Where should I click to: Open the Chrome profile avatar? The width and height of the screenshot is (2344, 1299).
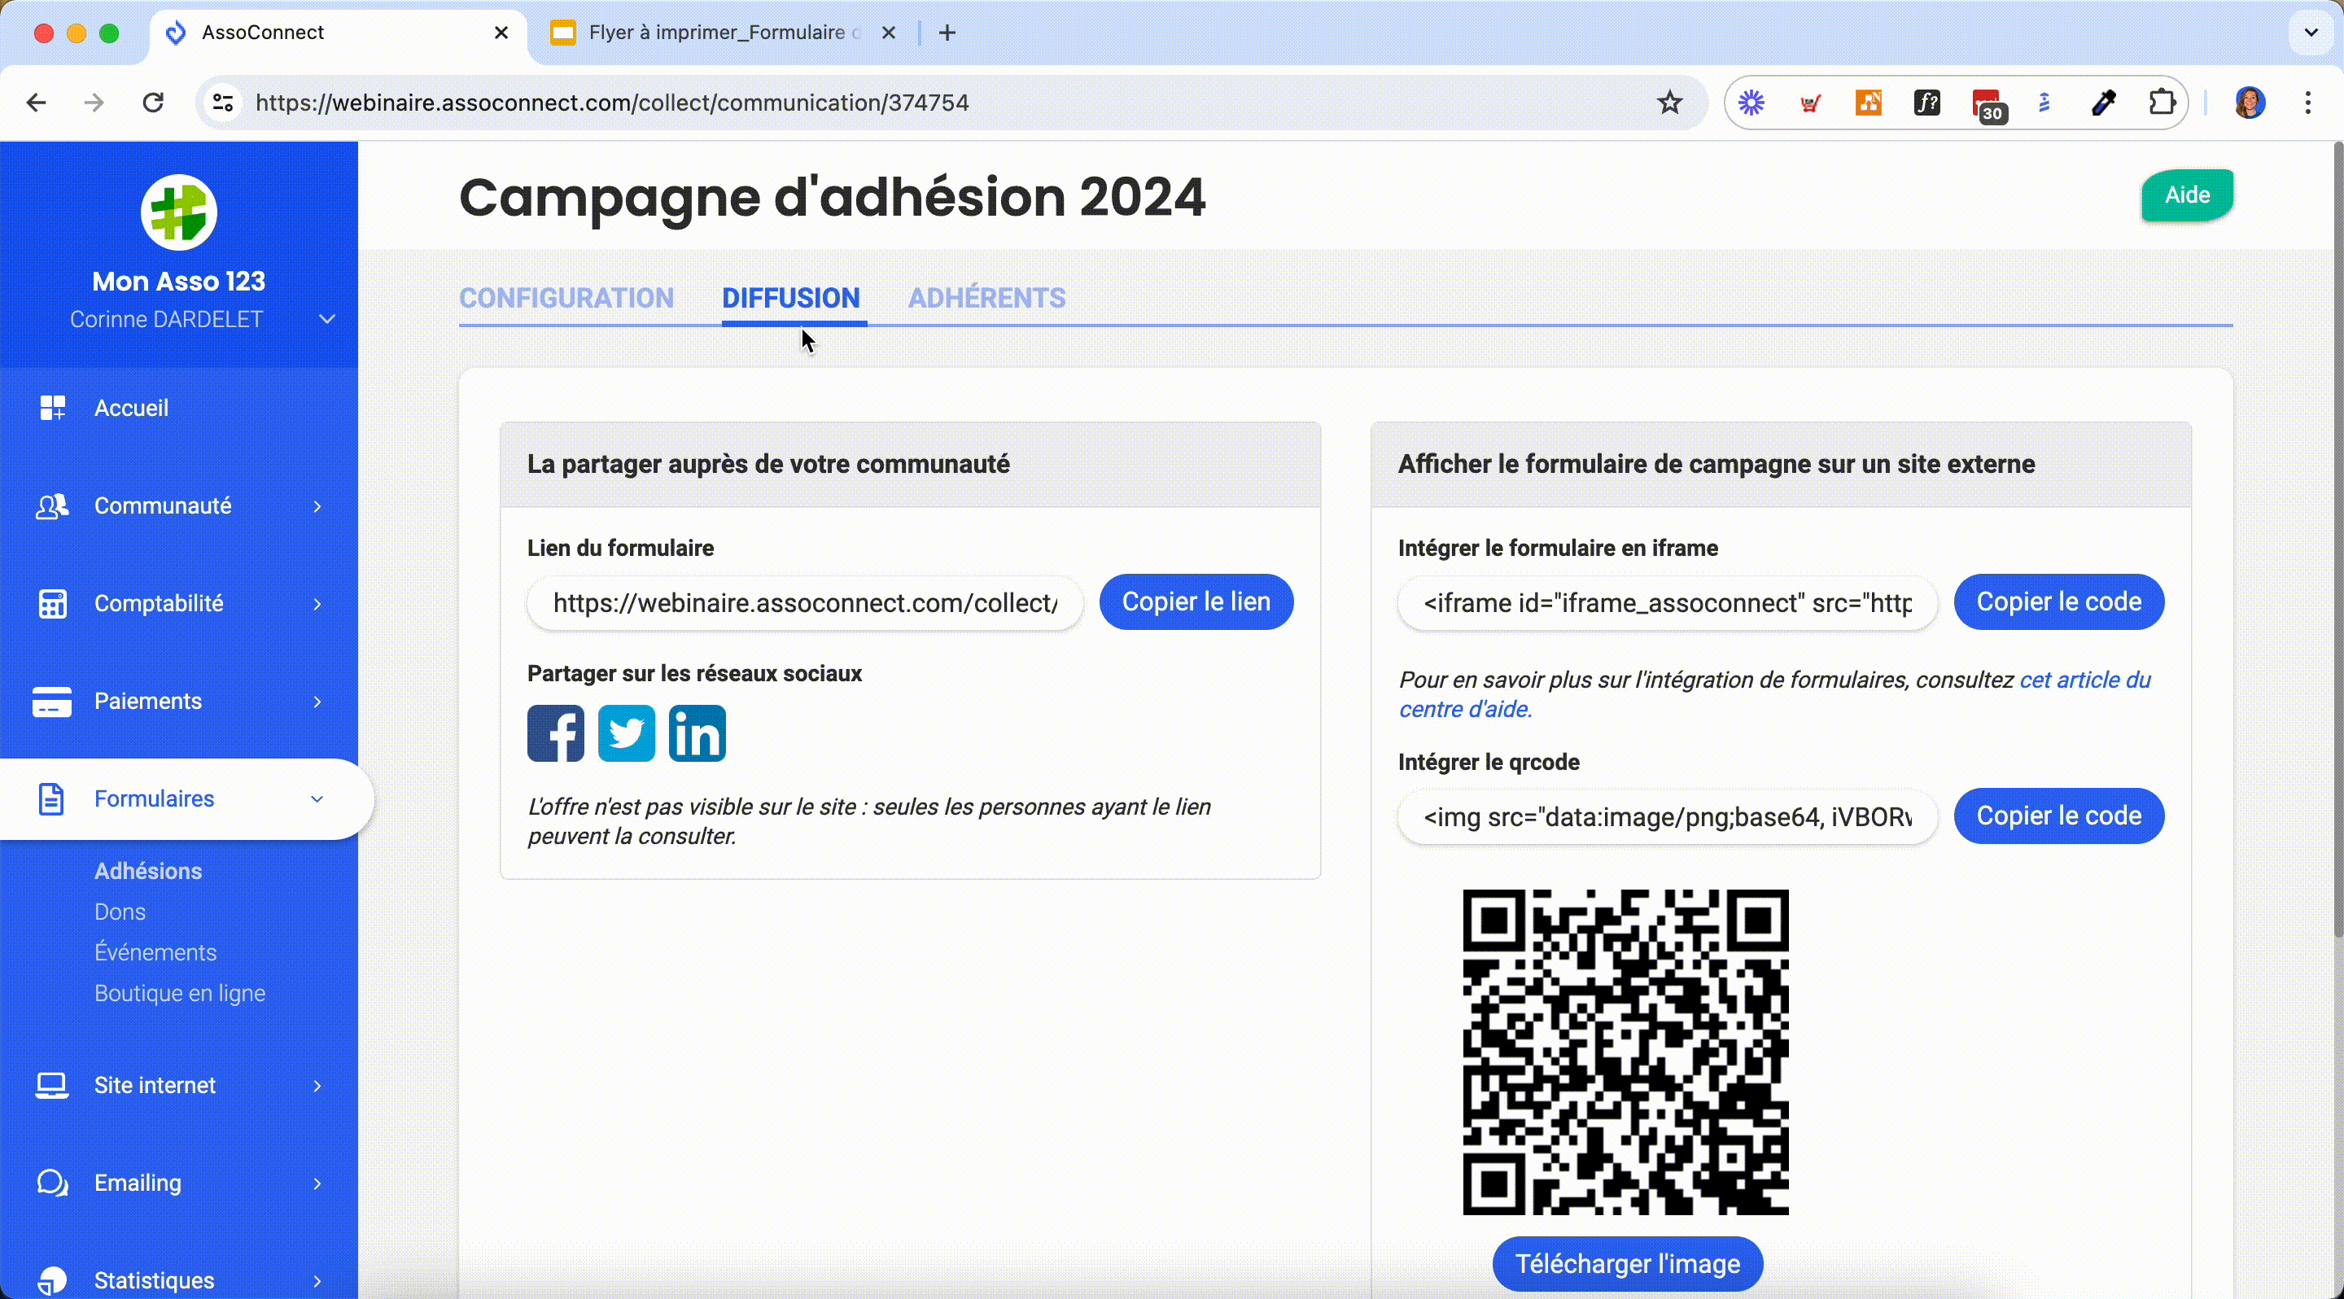pyautogui.click(x=2250, y=103)
